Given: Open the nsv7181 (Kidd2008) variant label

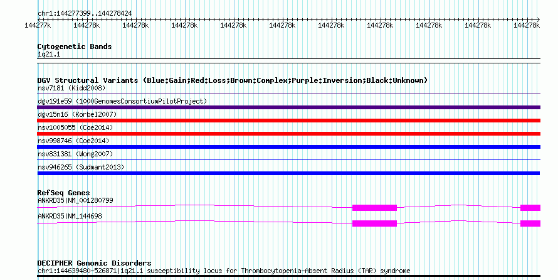Looking at the screenshot, I should tap(71, 88).
